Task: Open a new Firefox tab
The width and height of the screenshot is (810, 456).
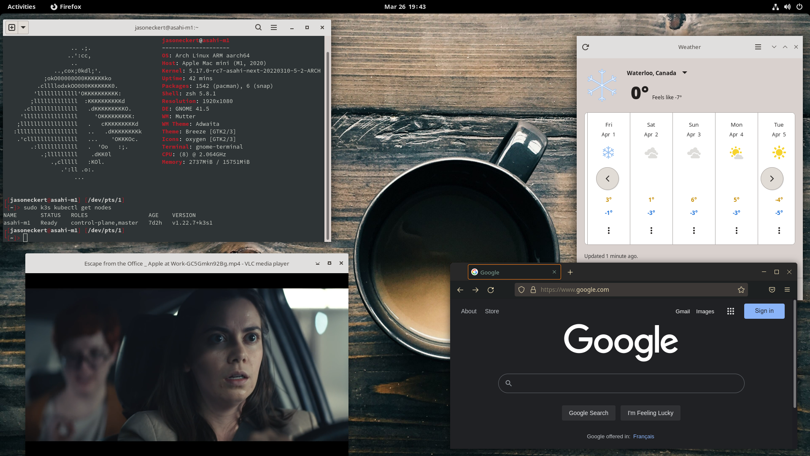Action: coord(570,272)
